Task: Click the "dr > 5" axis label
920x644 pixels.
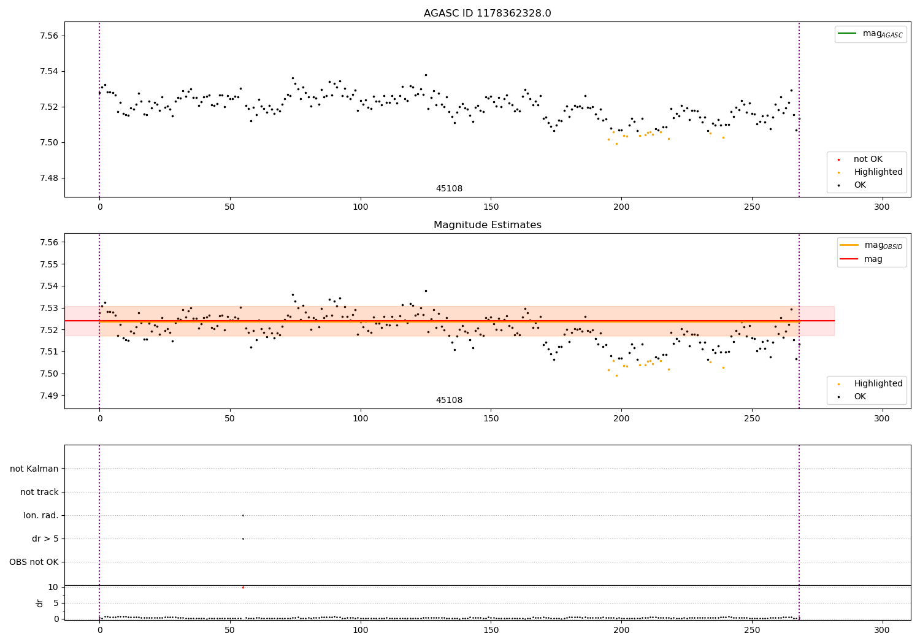Action: (x=45, y=539)
